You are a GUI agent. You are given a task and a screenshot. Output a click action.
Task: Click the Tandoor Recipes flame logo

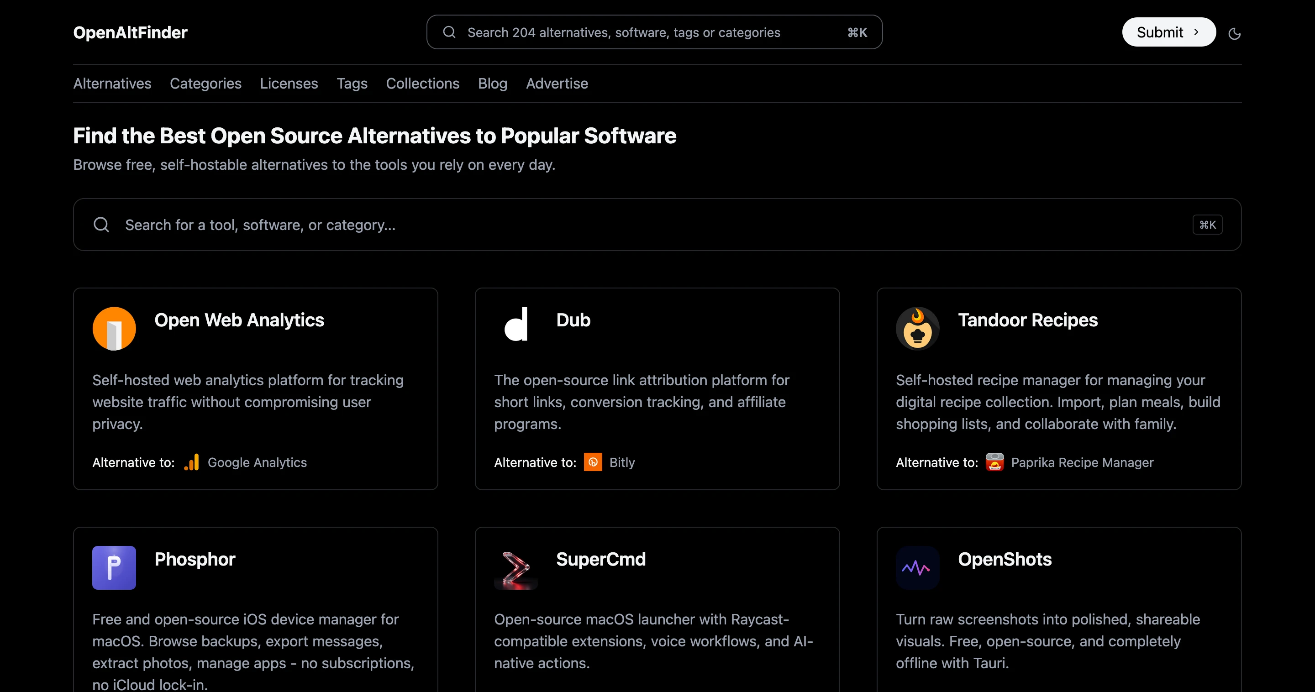(x=917, y=328)
